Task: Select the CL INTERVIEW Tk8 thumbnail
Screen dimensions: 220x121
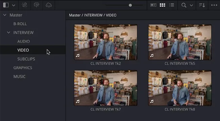Action: (180, 88)
